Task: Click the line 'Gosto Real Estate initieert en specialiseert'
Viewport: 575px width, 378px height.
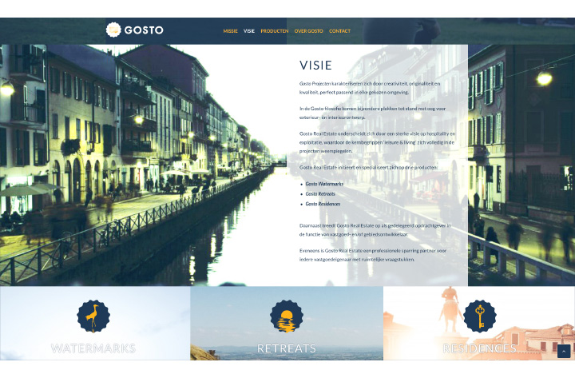Action: [368, 167]
